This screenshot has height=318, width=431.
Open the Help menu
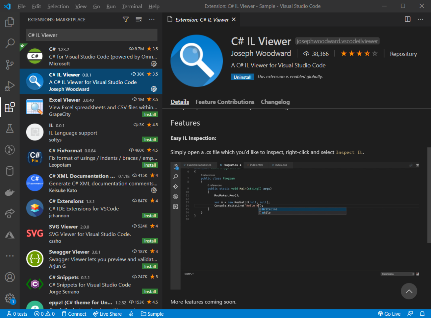click(x=154, y=6)
